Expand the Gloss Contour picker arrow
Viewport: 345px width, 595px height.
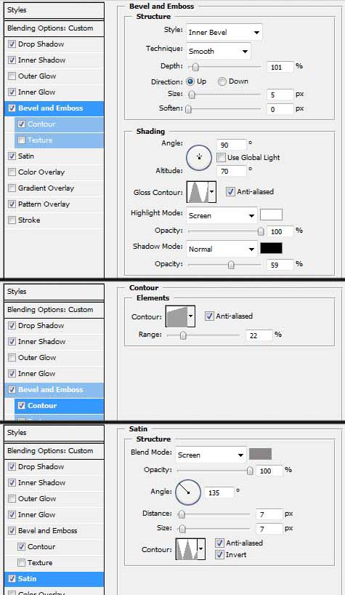click(x=212, y=191)
